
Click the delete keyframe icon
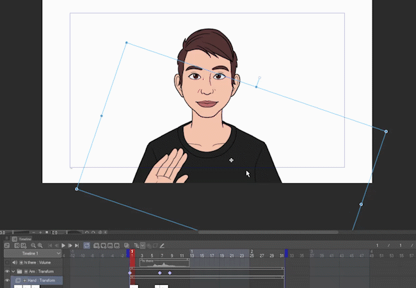pos(156,246)
